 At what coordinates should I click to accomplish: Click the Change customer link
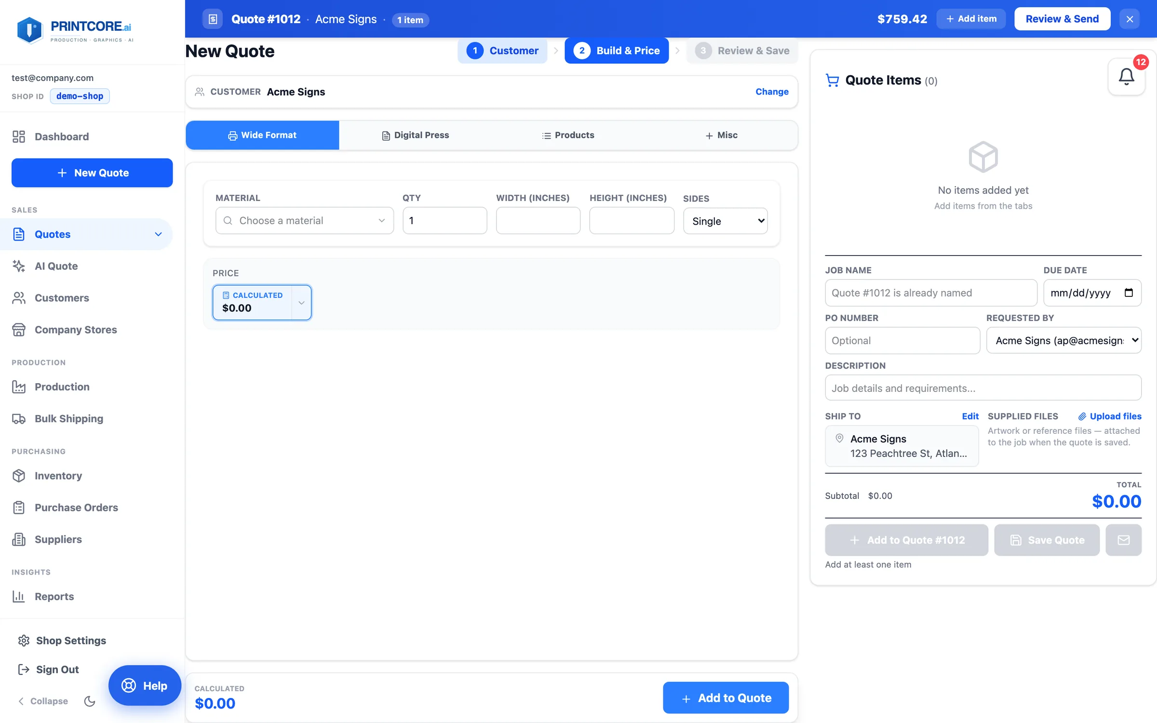point(772,92)
